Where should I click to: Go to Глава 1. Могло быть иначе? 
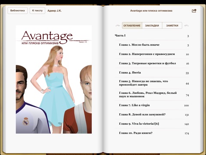(x=152, y=45)
